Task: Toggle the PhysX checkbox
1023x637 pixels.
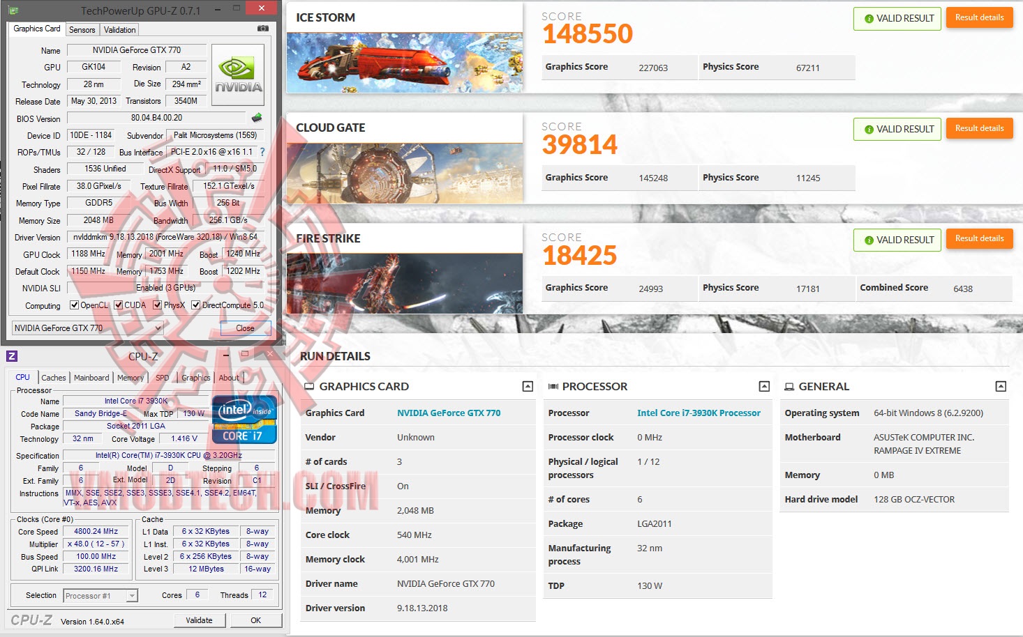Action: tap(158, 305)
